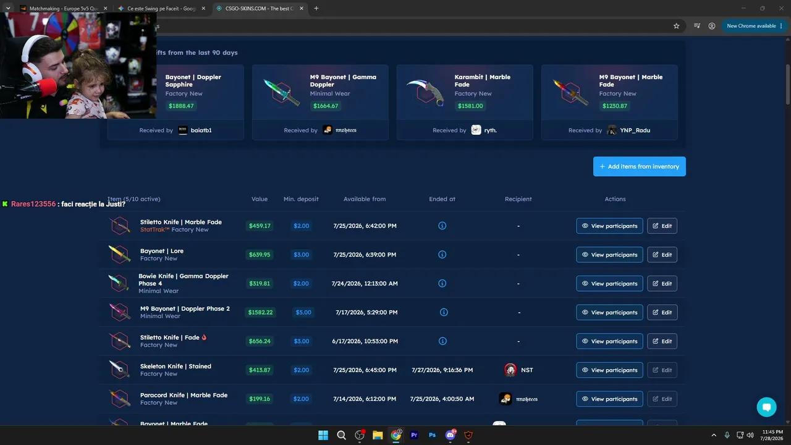Click the $1888.47 price tag

(181, 106)
